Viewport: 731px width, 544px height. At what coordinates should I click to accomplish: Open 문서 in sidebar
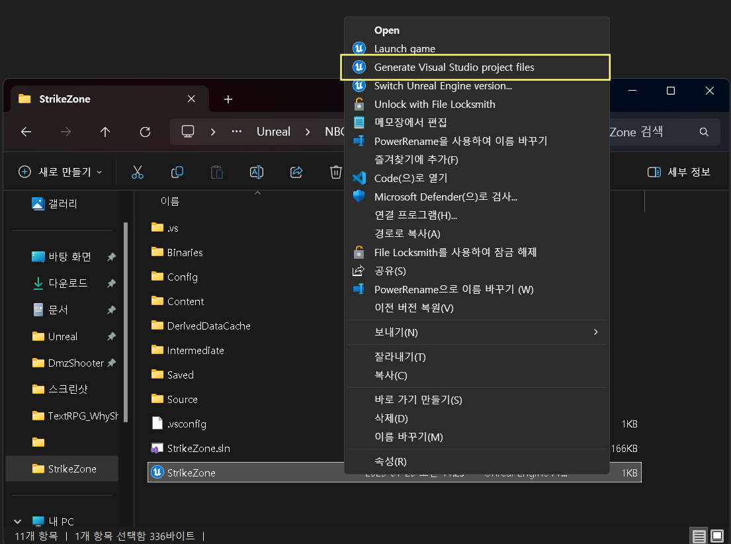58,310
